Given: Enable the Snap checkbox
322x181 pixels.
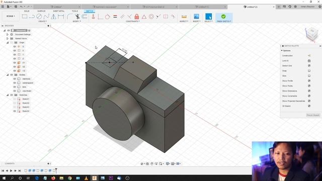Looking at the screenshot, I should click(x=309, y=71).
